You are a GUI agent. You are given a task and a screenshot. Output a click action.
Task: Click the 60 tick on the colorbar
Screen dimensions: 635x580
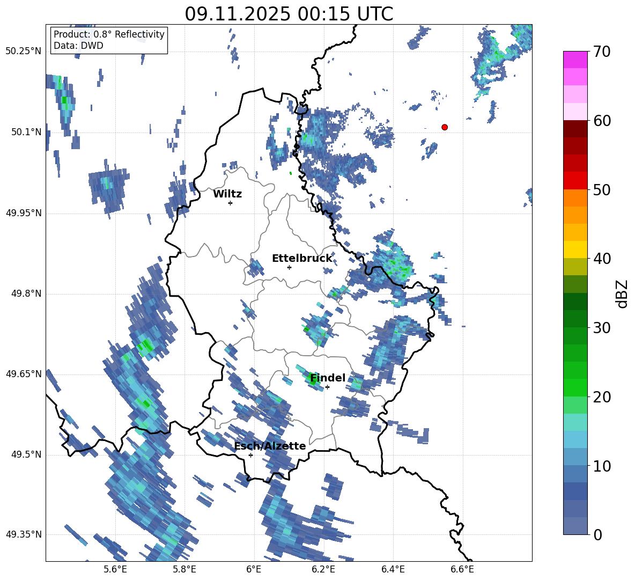[601, 121]
